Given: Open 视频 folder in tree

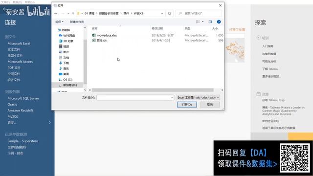Looking at the screenshot, I should click(x=64, y=46).
